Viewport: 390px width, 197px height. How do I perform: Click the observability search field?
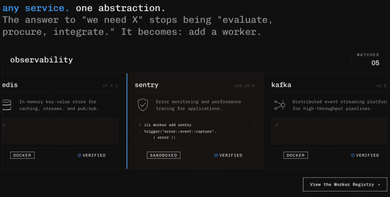click(174, 60)
